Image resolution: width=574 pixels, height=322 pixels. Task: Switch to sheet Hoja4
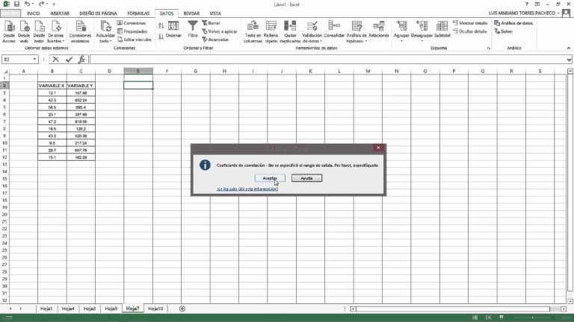coord(68,309)
